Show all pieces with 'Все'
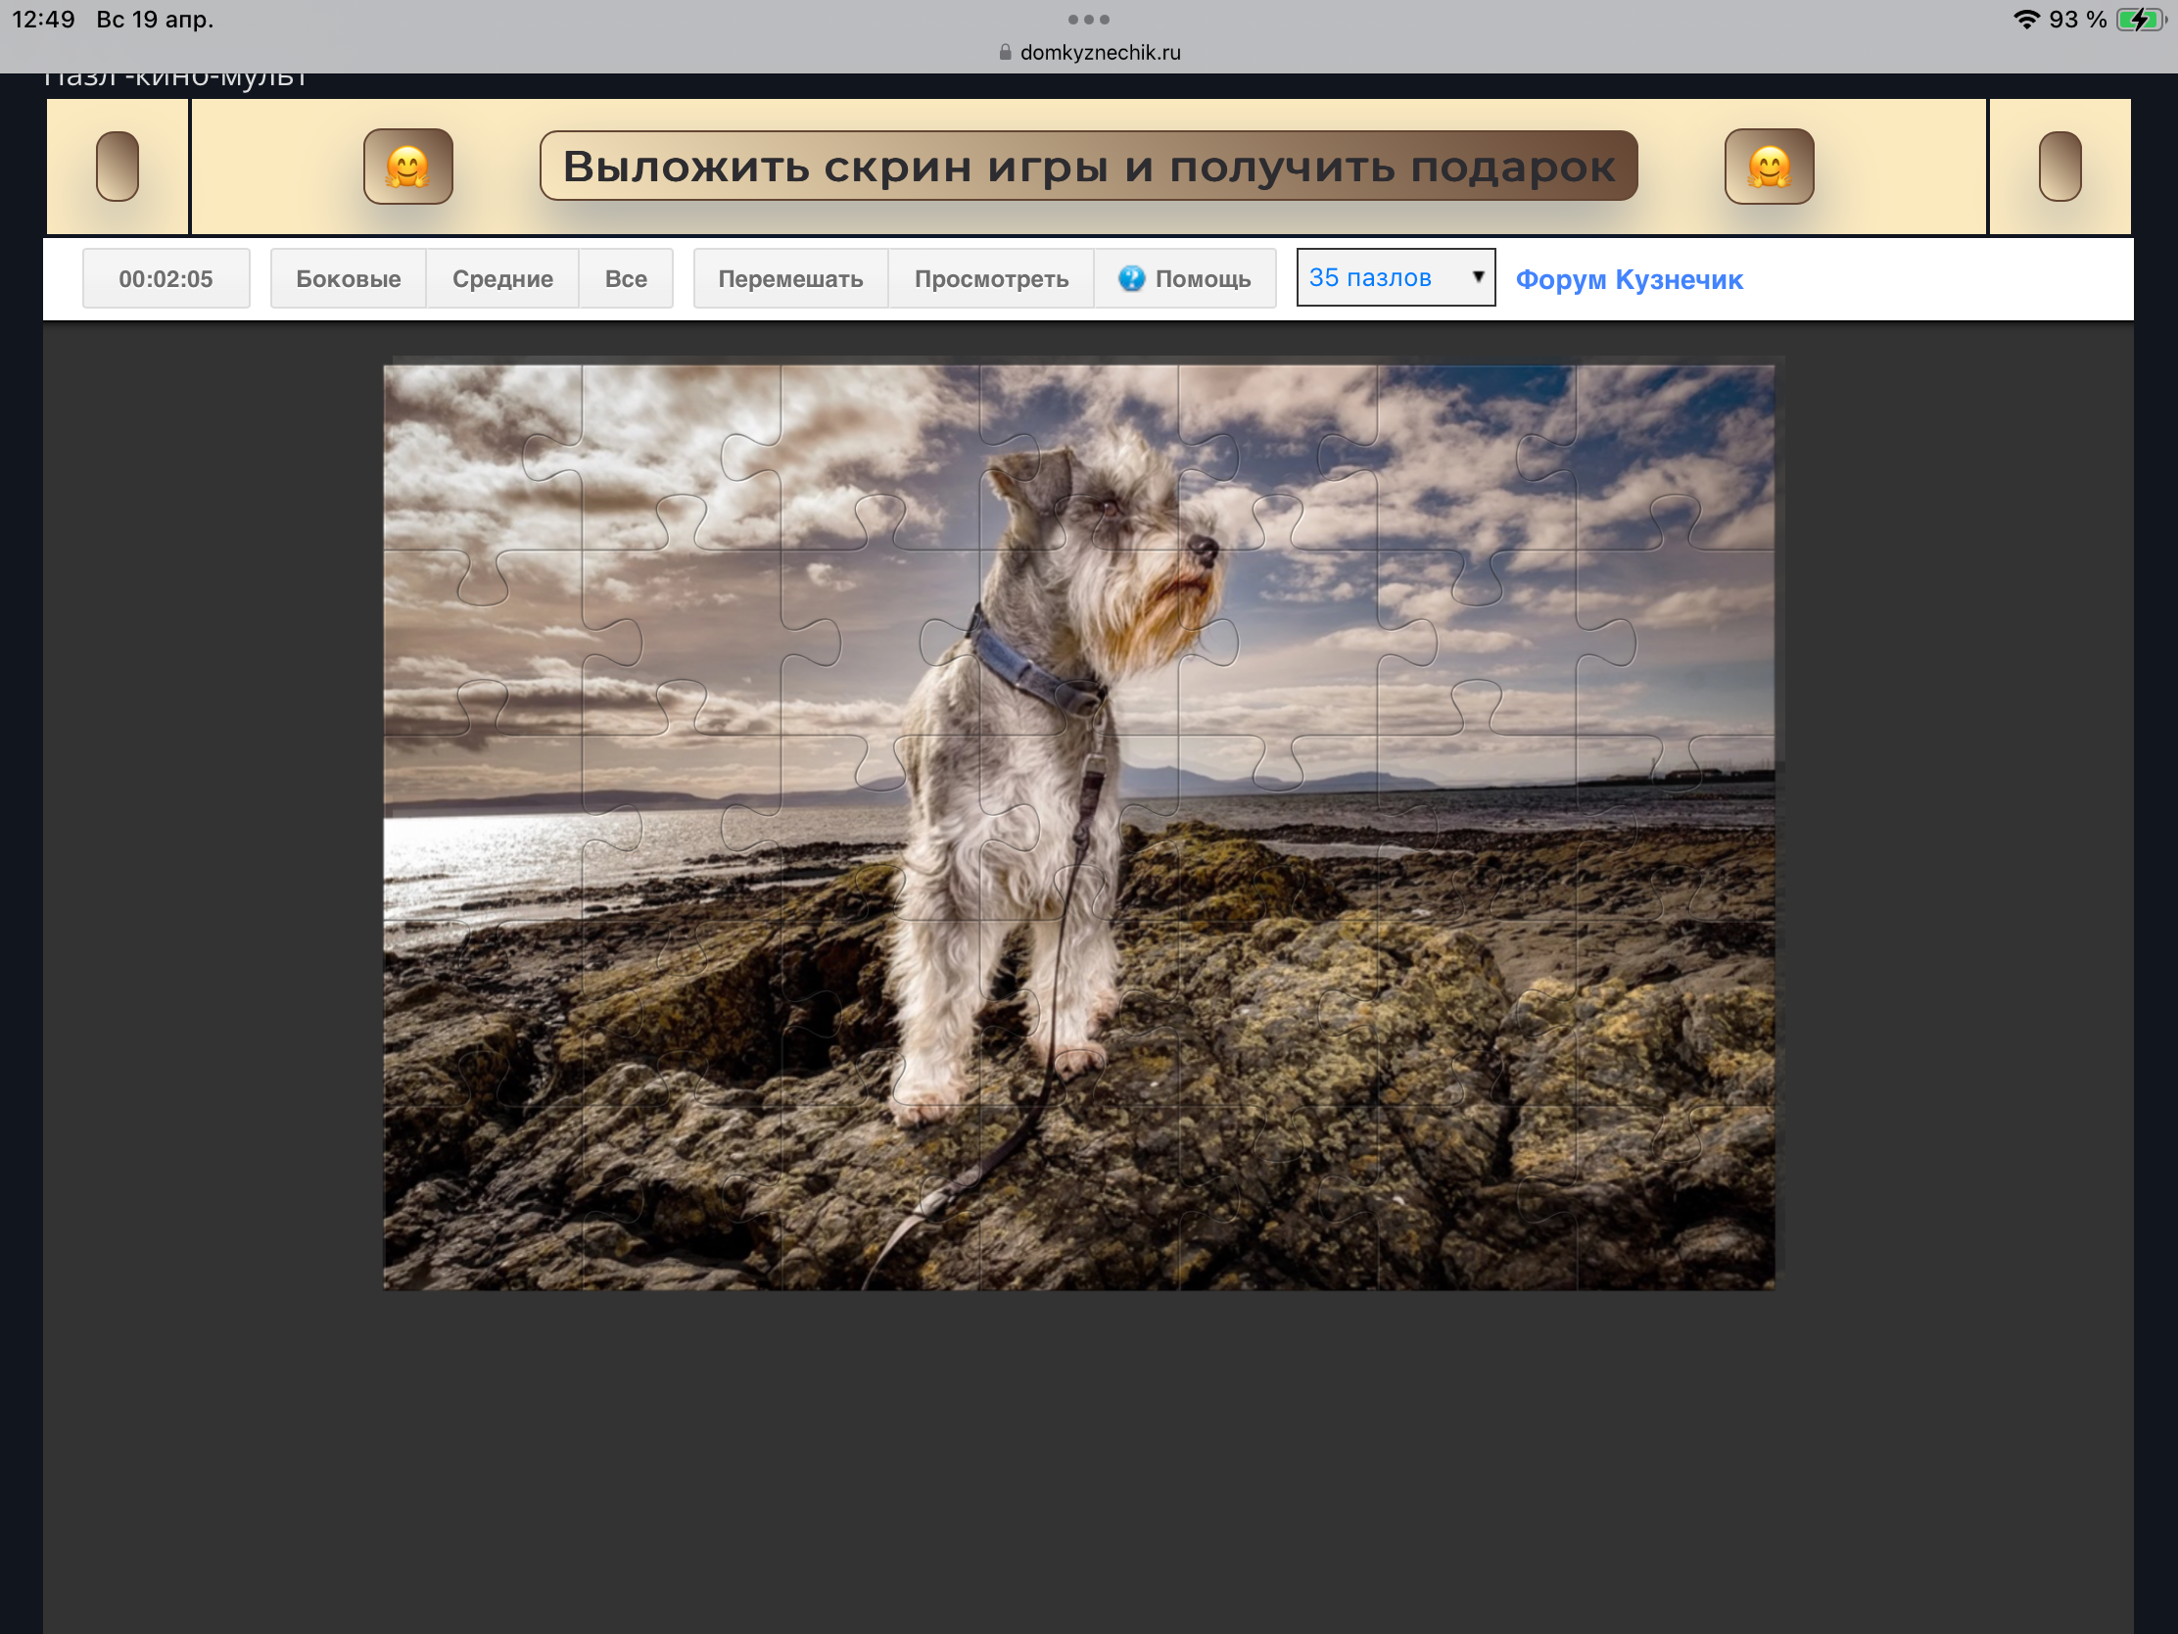This screenshot has height=1634, width=2178. [x=625, y=279]
